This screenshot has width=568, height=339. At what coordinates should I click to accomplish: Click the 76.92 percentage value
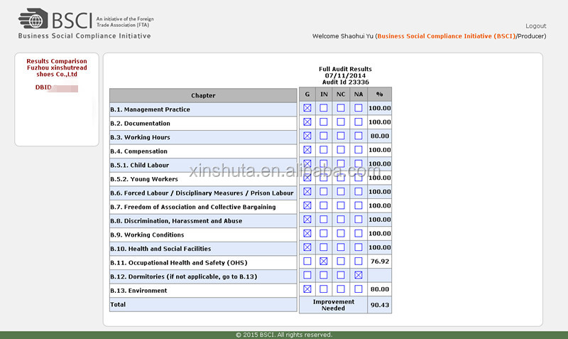(x=380, y=261)
